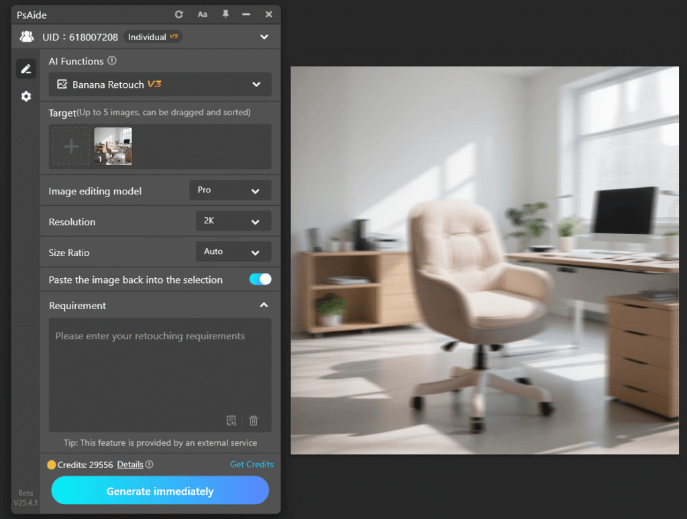Click the saved prompt icon in Requirement box
Screen dimensions: 687x519
coord(231,420)
